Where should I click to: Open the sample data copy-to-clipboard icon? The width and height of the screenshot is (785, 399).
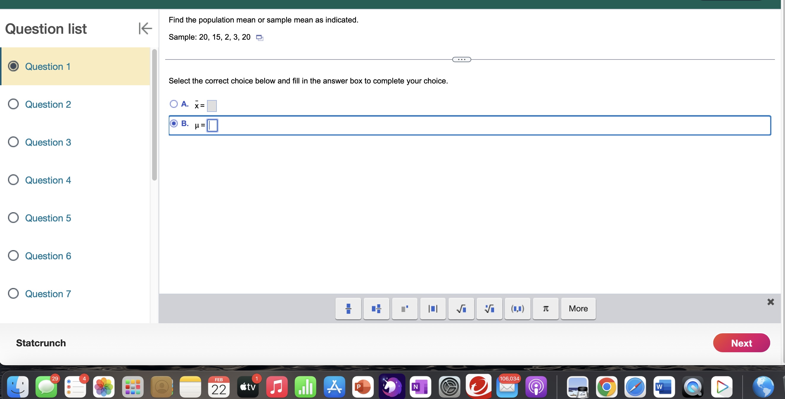259,37
